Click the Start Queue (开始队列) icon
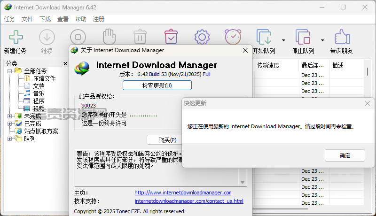376x216 pixels. (264, 37)
